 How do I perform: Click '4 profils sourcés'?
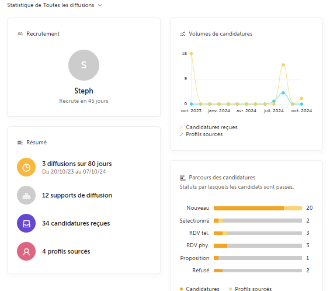pyautogui.click(x=66, y=251)
